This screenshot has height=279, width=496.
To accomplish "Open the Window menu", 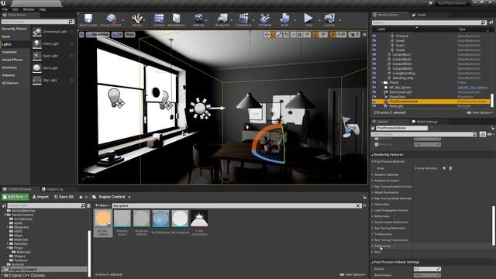I will [29, 9].
